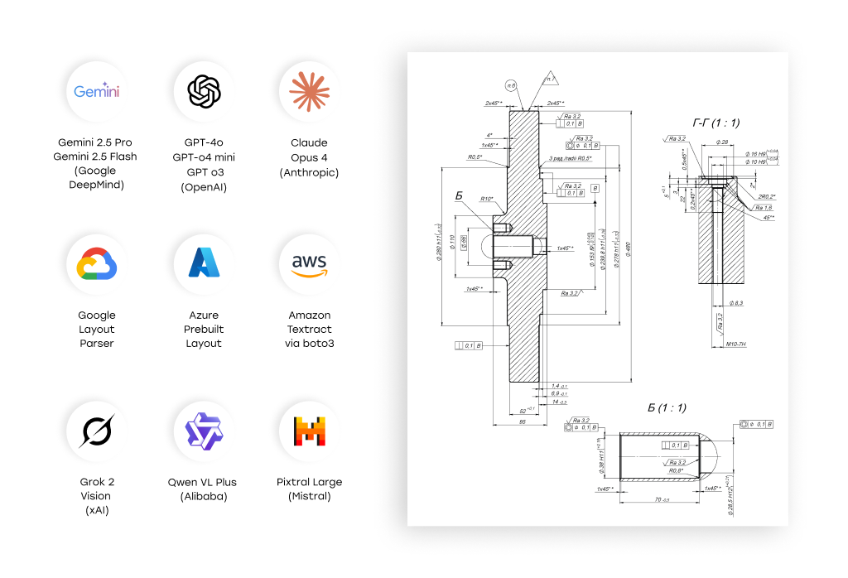Select the "Pixtral Large (Mistral)" text

pos(309,489)
